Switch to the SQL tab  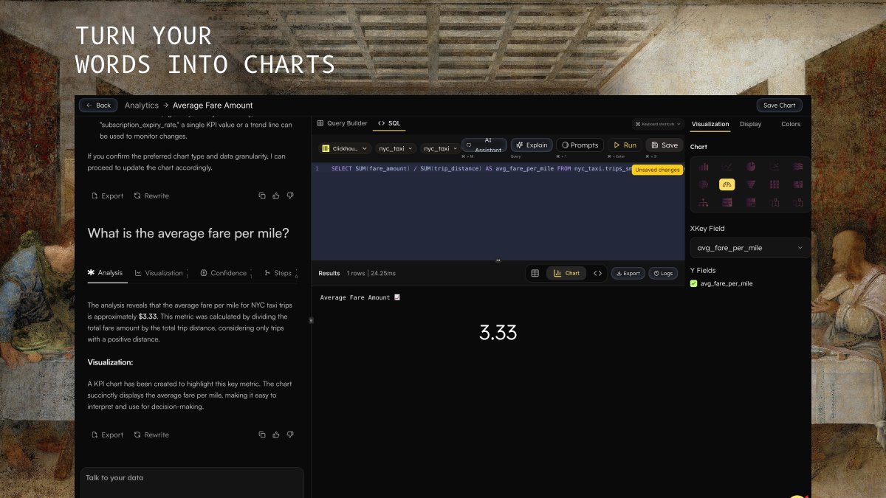388,123
